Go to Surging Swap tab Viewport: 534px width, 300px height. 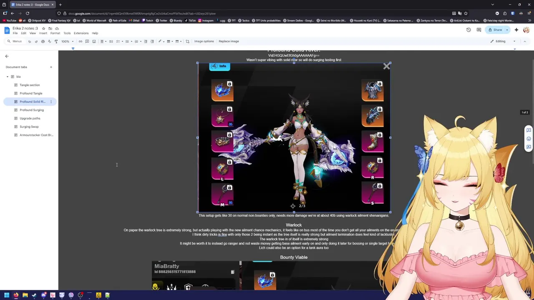coord(29,127)
